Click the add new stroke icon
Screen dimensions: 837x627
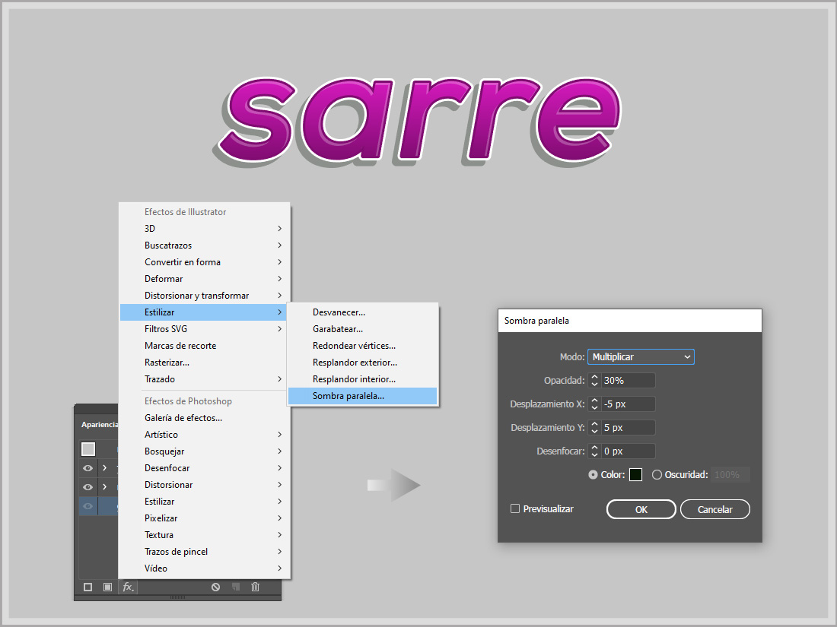[x=88, y=587]
